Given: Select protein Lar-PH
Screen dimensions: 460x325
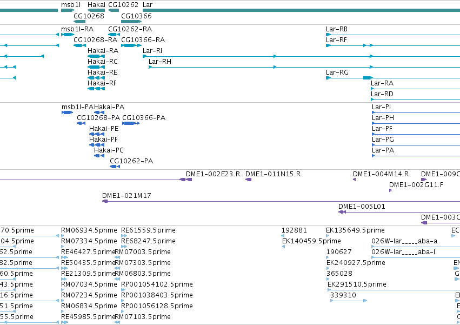Looking at the screenshot, I should point(383,118).
